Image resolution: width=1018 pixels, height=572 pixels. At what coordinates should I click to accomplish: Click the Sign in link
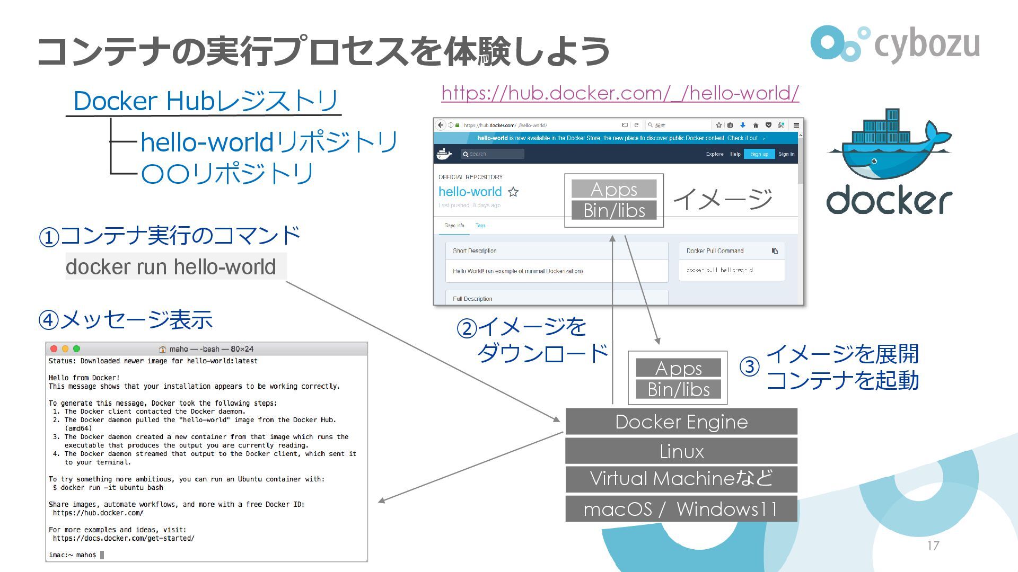(x=786, y=154)
